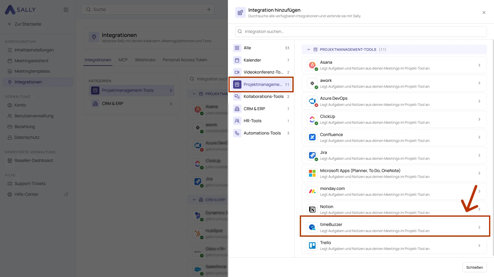Click the magnifier icon in Integration suchen field
This screenshot has height=277, width=494.
pyautogui.click(x=240, y=31)
